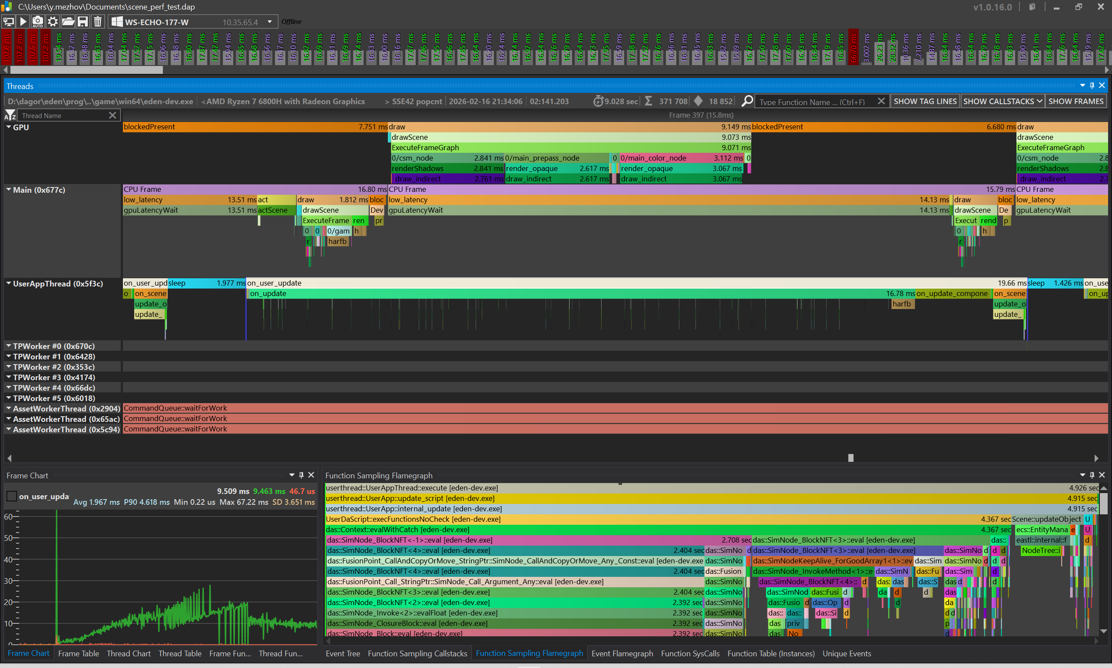This screenshot has width=1112, height=668.
Task: Click the frame timeline horizontal scrollbar thumb
Action: click(86, 70)
